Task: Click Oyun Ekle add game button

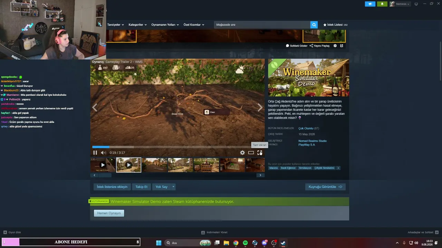Action: click(12, 232)
